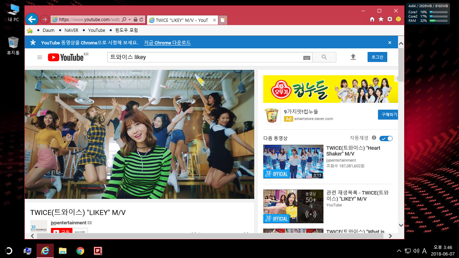Open the YouTube hamburger guide menu
The height and width of the screenshot is (258, 459).
pyautogui.click(x=40, y=57)
